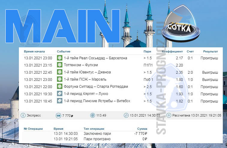Click the bet type Поб 1
The width and height of the screenshot is (227, 148).
(x=148, y=80)
